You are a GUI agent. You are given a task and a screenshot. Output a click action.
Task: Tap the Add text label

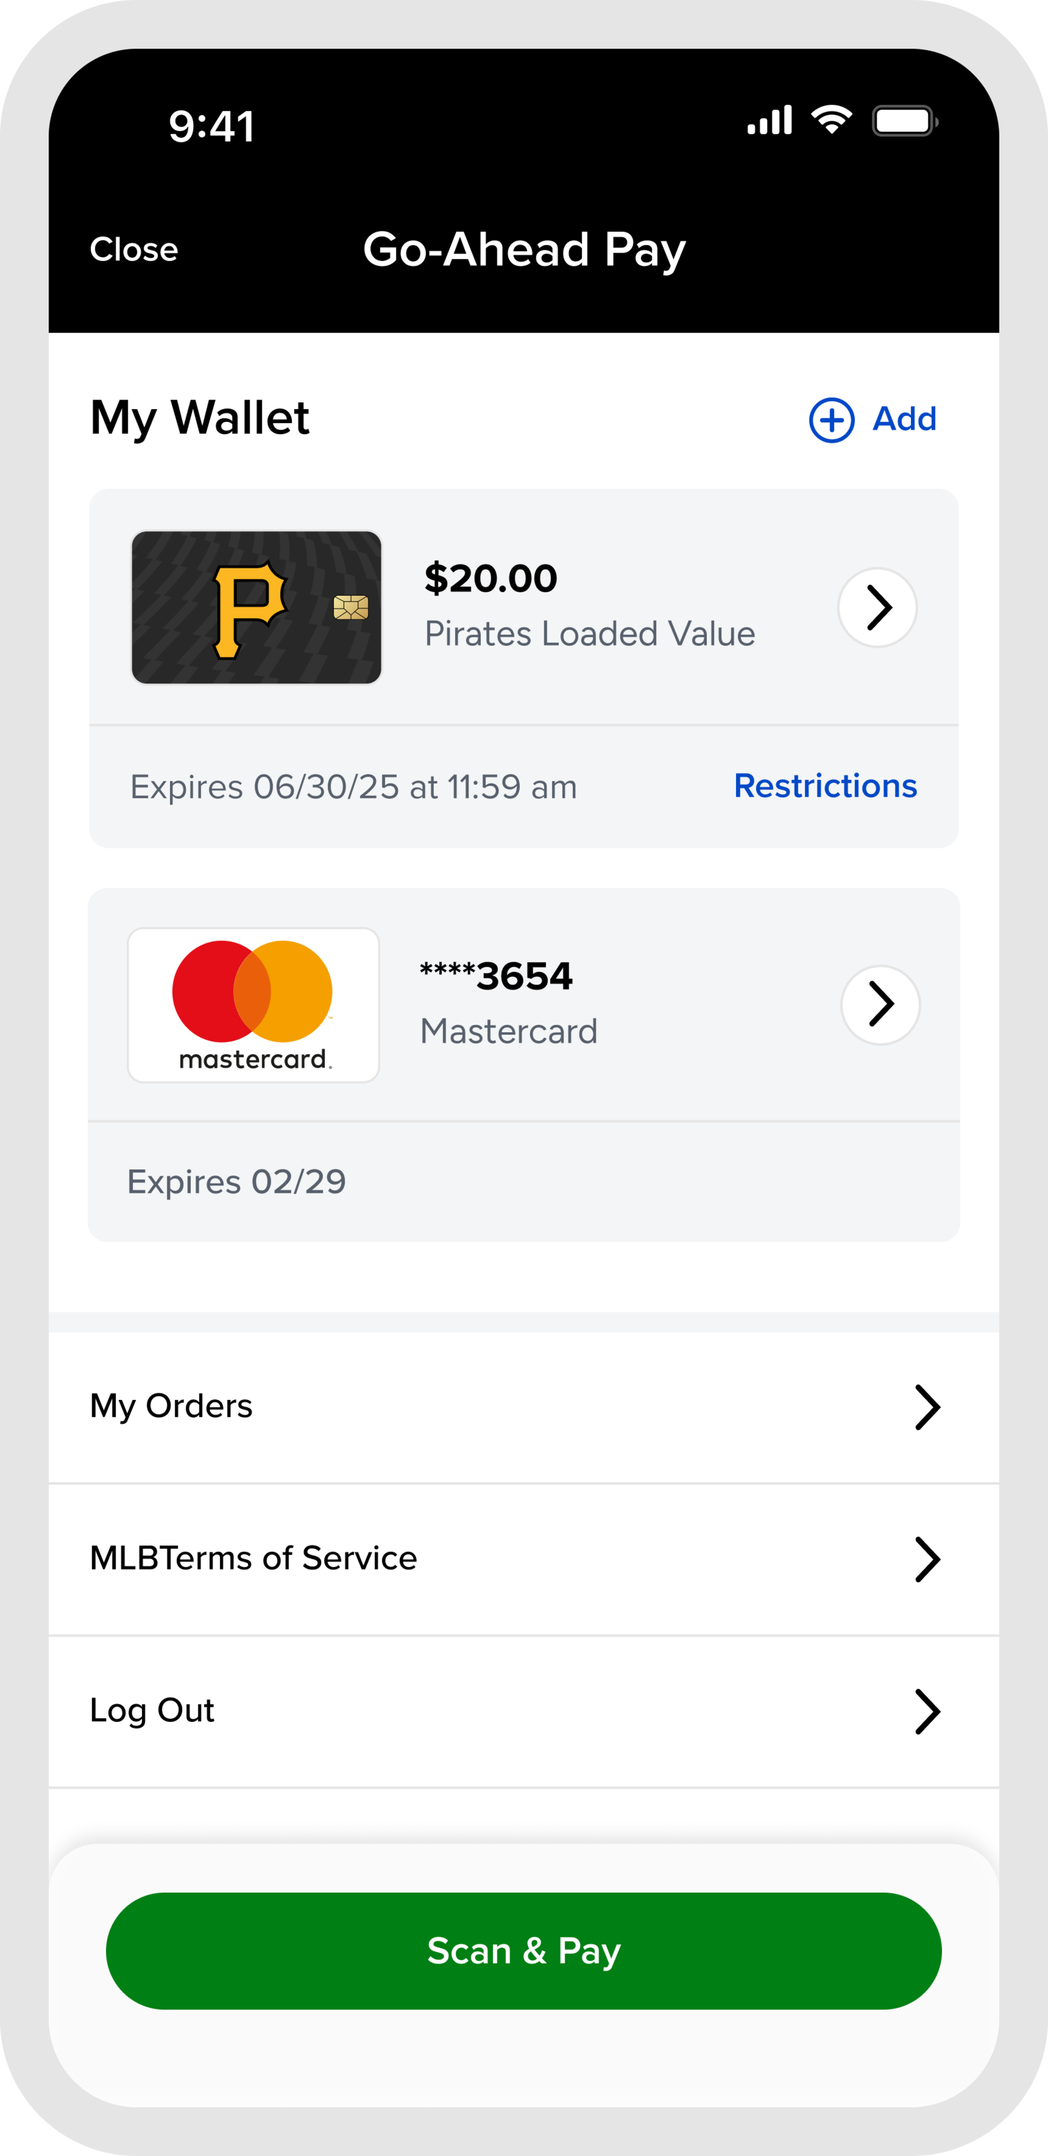point(904,418)
